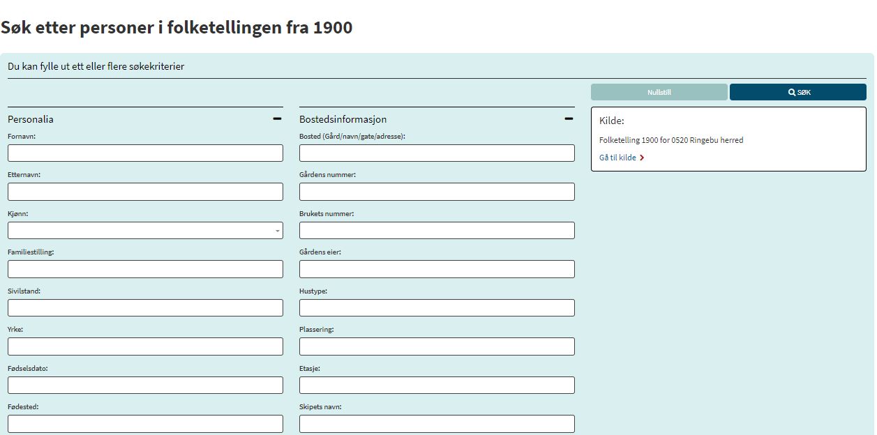Viewport: 877px width, 435px height.
Task: Select the Familiestilling input field
Action: (x=145, y=269)
